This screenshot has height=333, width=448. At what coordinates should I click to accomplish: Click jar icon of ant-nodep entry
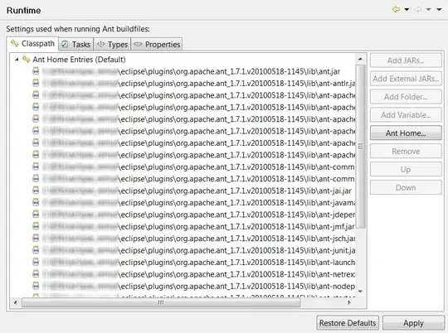(x=36, y=285)
